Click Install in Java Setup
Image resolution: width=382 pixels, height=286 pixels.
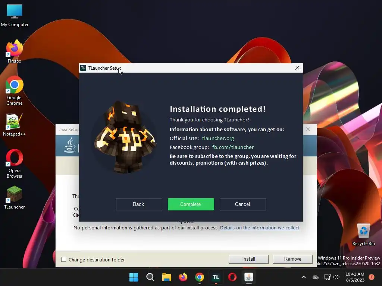click(x=248, y=259)
